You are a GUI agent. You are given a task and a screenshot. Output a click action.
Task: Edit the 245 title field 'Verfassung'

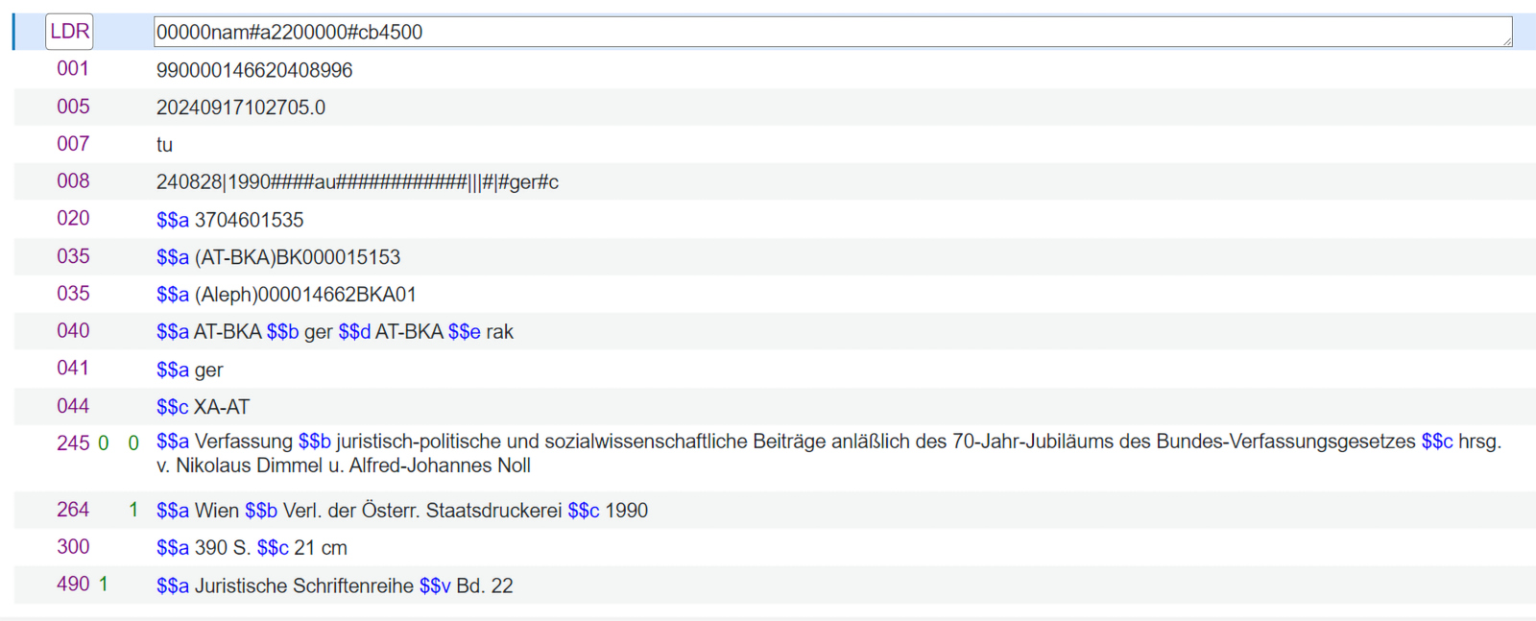[x=243, y=442]
